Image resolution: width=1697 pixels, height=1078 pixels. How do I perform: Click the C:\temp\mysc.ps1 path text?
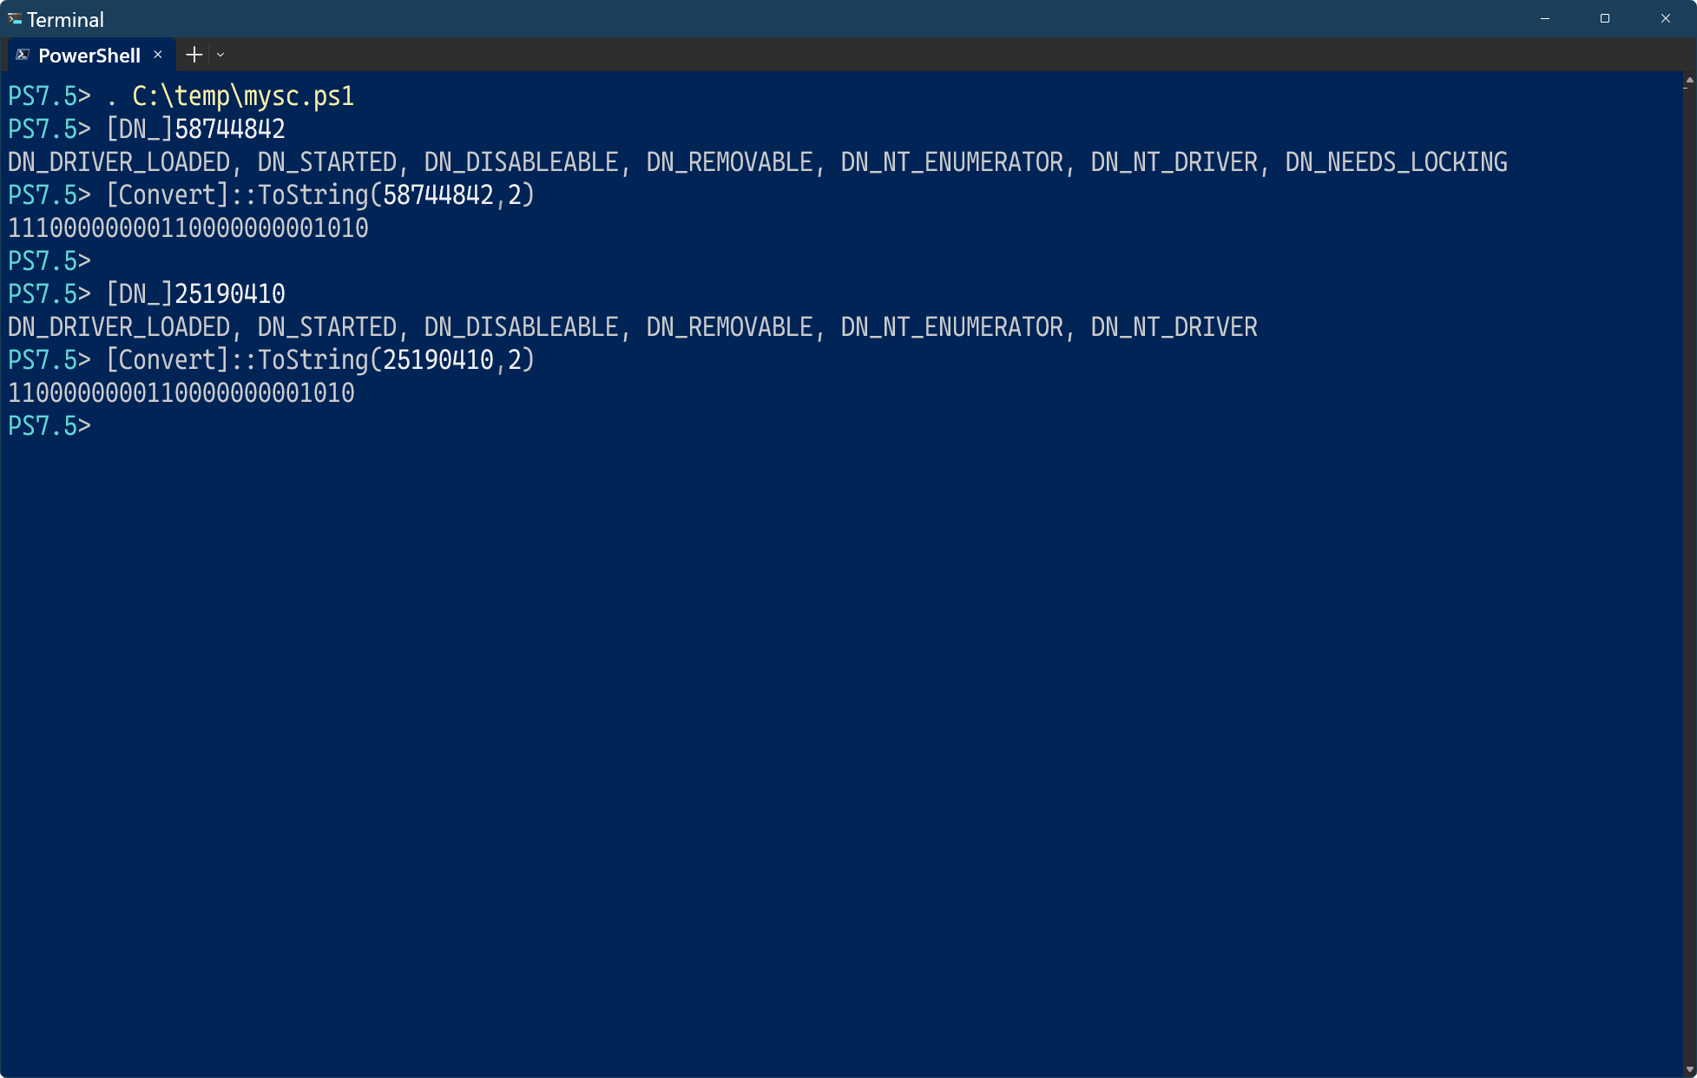(243, 96)
